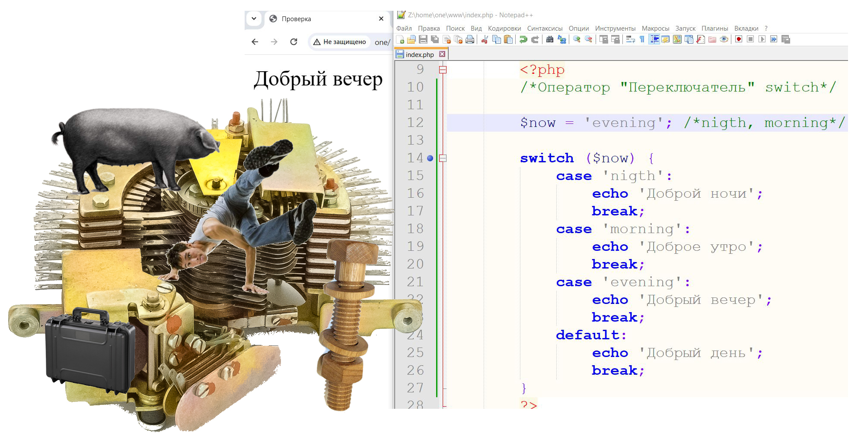Start macro recording with red record icon
861x436 pixels.
click(739, 40)
